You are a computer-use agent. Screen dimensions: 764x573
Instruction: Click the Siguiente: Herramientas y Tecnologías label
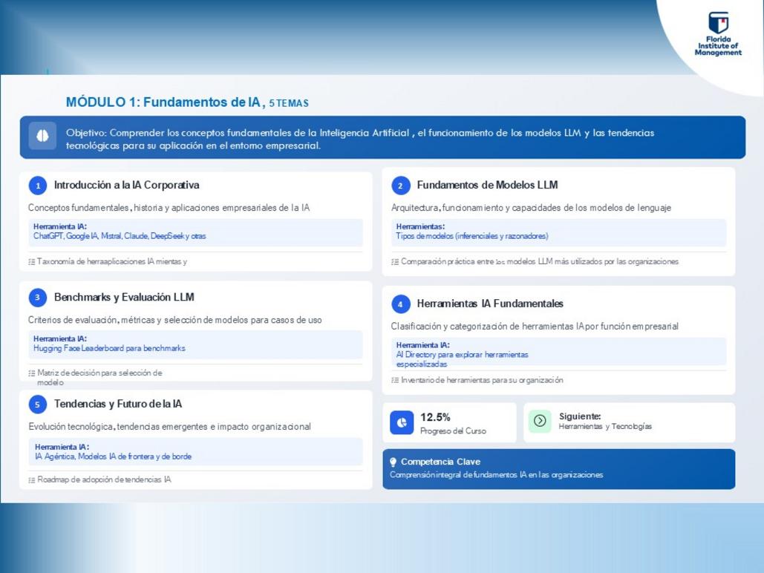605,421
